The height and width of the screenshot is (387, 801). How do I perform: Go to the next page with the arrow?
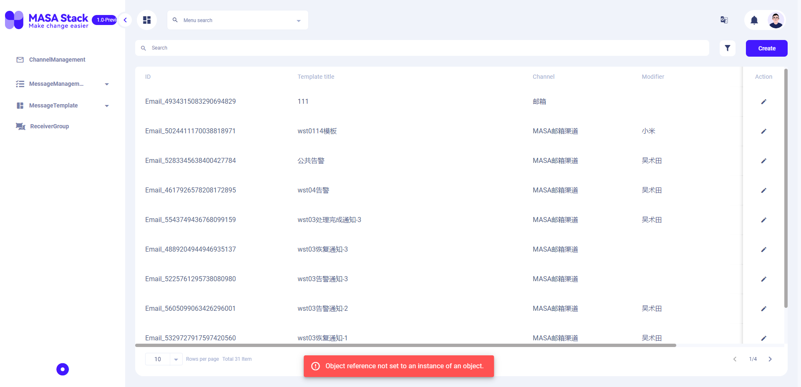[x=770, y=359]
